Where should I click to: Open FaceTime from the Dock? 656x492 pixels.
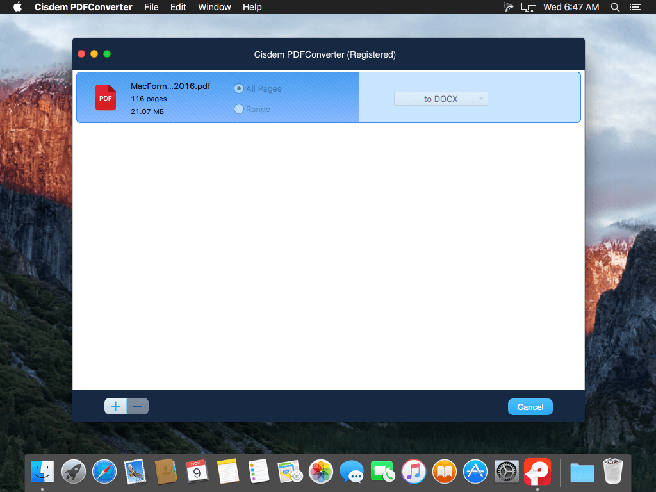pos(382,471)
